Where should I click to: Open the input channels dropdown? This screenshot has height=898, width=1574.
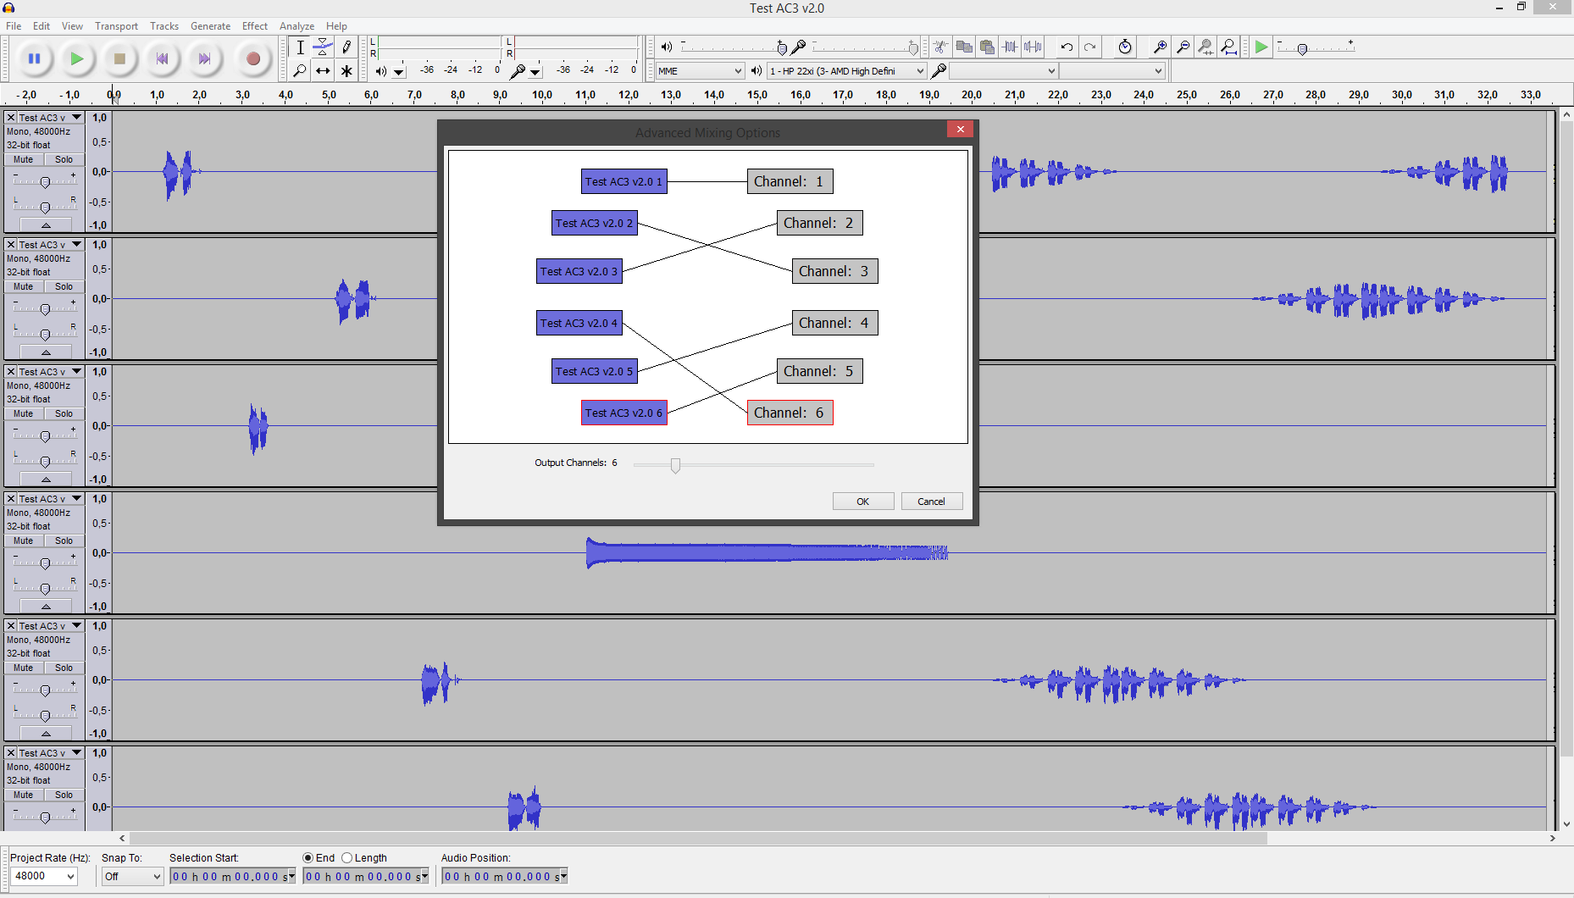pos(1112,71)
